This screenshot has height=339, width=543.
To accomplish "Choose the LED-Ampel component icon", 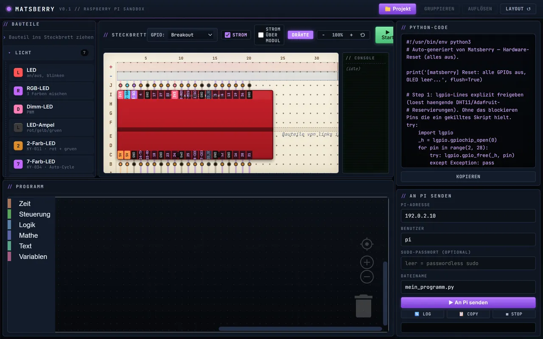I will [18, 128].
